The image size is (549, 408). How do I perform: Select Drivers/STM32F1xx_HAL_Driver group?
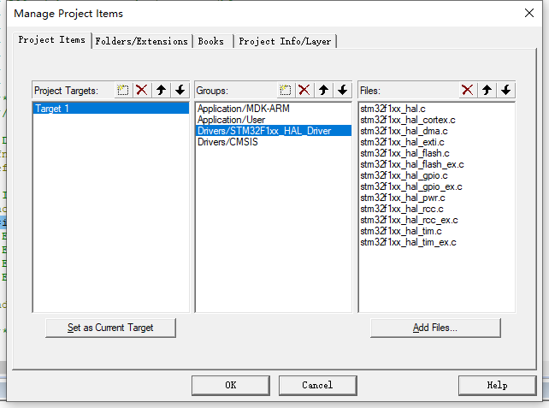pyautogui.click(x=274, y=131)
